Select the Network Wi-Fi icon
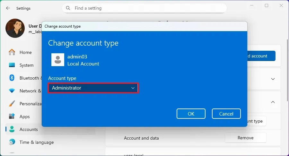 [x=12, y=91]
